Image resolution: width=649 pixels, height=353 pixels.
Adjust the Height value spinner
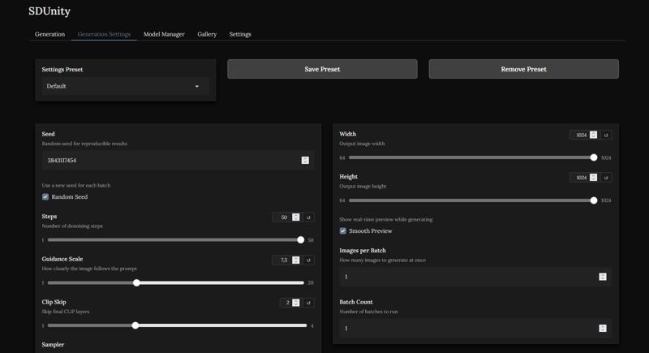coord(594,178)
